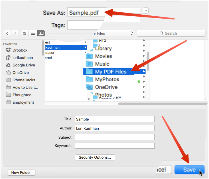Open Security Options
This screenshot has height=179, width=209.
point(95,157)
